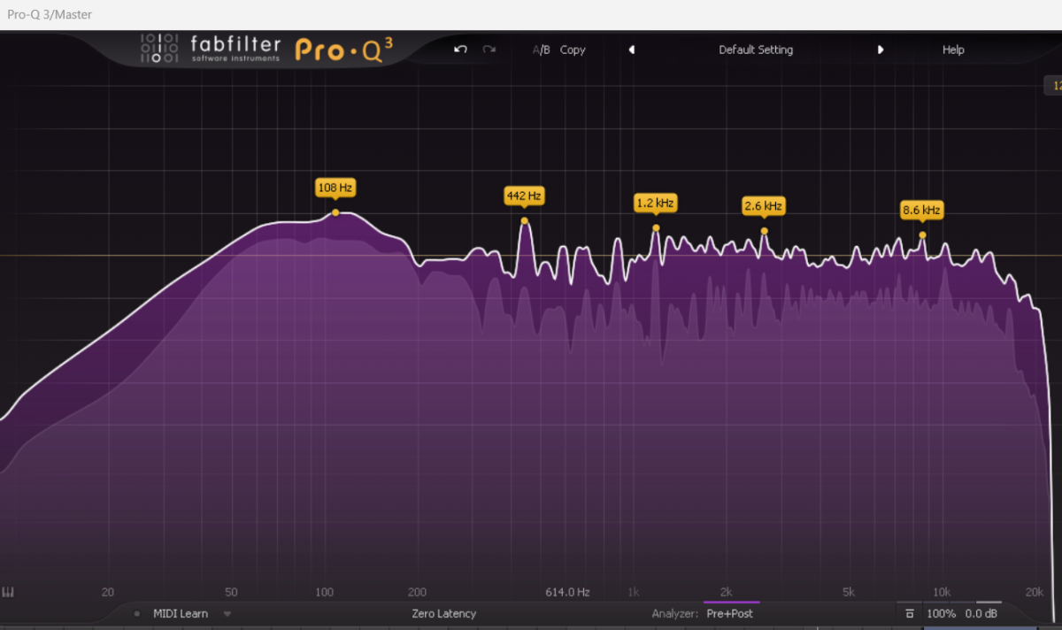Screen dimensions: 1062x630
Task: Click the 2.6 kHz peak label
Action: tap(763, 206)
